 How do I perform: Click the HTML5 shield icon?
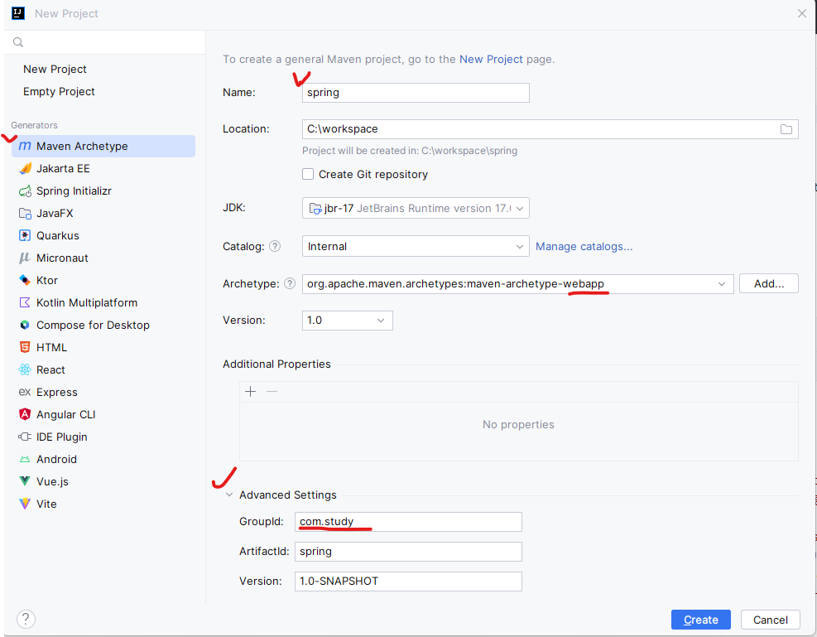pyautogui.click(x=25, y=347)
